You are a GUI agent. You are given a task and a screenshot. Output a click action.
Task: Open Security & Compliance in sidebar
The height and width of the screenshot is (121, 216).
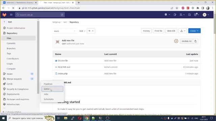[x=18, y=89]
